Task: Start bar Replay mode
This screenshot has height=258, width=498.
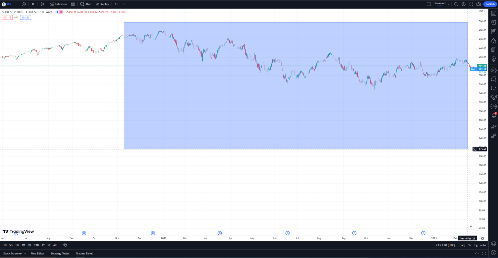Action: [x=102, y=4]
